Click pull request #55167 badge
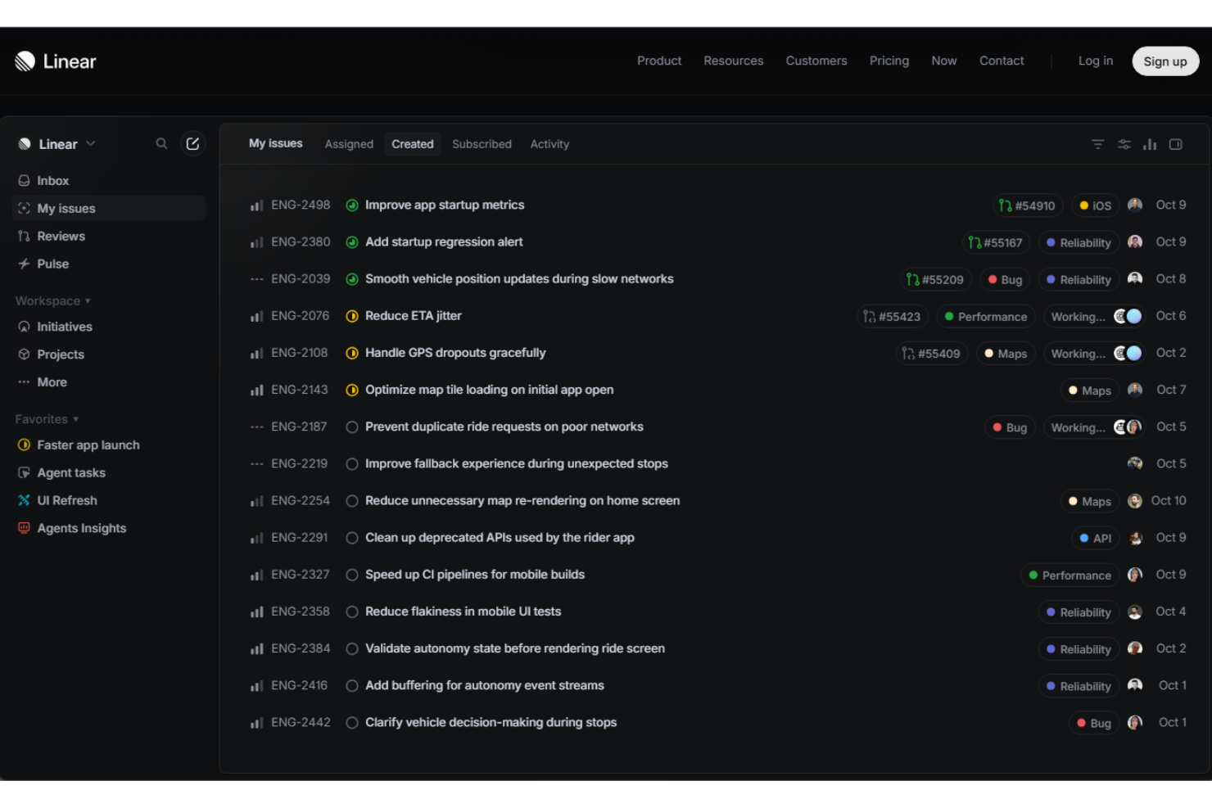This screenshot has width=1212, height=808. [996, 242]
